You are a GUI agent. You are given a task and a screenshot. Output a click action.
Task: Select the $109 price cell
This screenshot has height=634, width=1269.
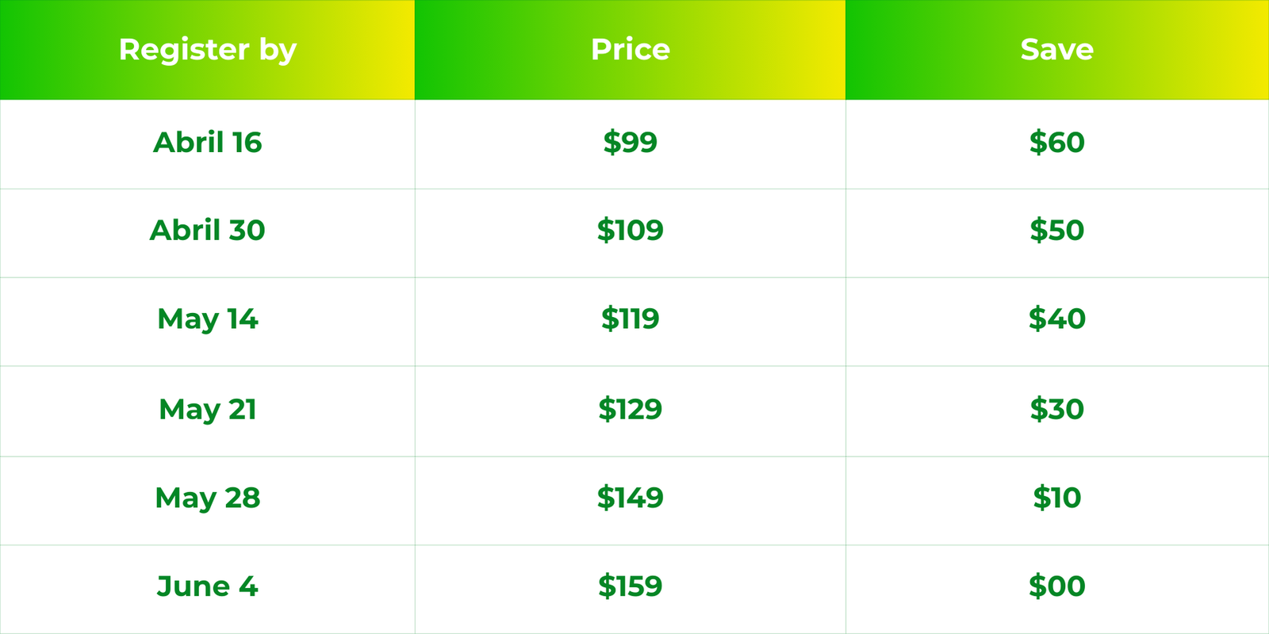coord(631,233)
